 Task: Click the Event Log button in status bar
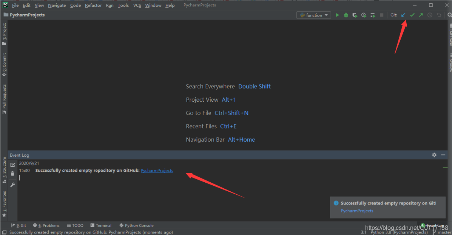click(x=432, y=225)
